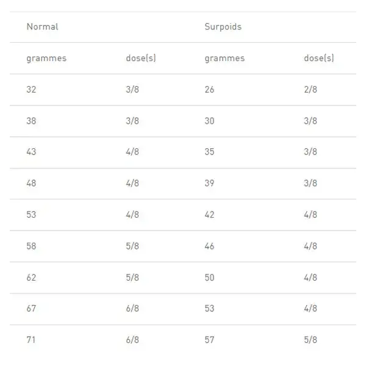The image size is (366, 366).
Task: Click the 48 grammes value
Action: (x=31, y=183)
